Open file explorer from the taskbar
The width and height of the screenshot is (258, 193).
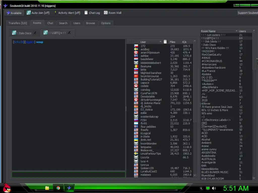coord(47,188)
